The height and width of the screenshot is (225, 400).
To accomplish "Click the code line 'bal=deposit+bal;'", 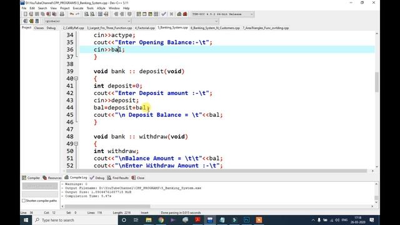I will 121,107.
